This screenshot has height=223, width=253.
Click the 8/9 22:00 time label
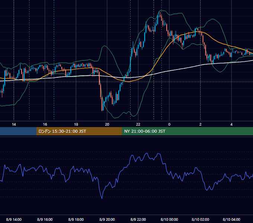(x=138, y=219)
